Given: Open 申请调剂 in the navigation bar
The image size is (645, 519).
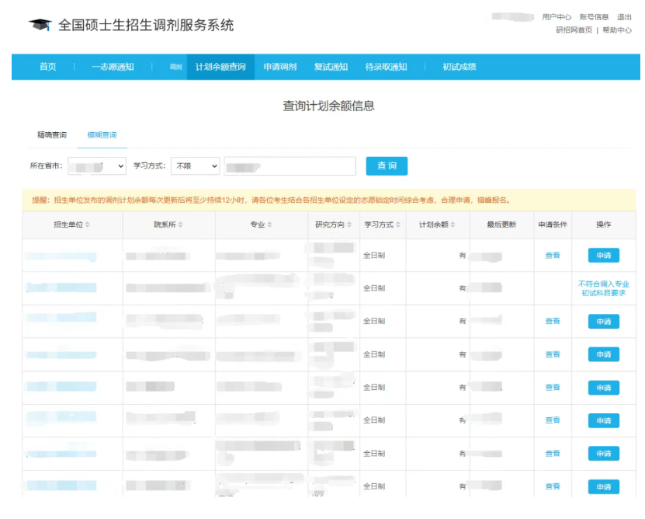Looking at the screenshot, I should pyautogui.click(x=279, y=67).
